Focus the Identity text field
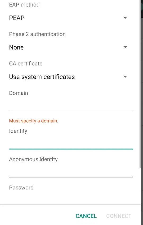Viewport: 143px width, 225px height. click(71, 143)
